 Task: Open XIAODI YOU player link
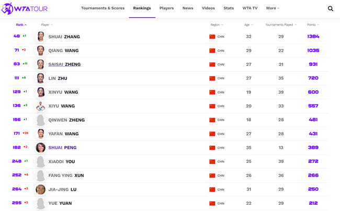click(x=62, y=161)
